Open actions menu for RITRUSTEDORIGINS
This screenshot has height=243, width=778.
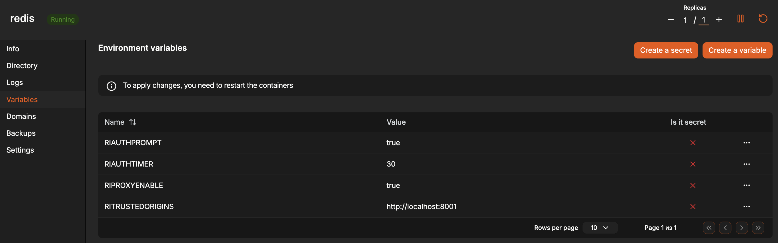746,206
